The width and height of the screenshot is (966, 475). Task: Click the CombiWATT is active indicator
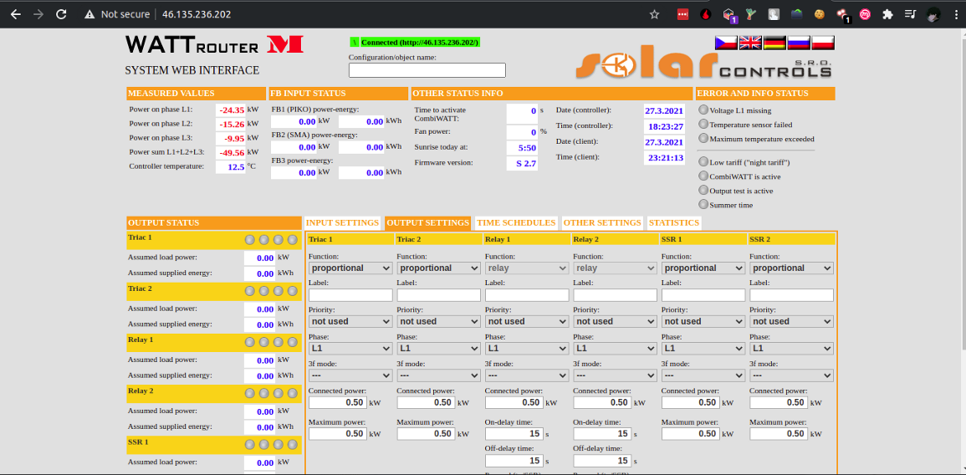703,176
